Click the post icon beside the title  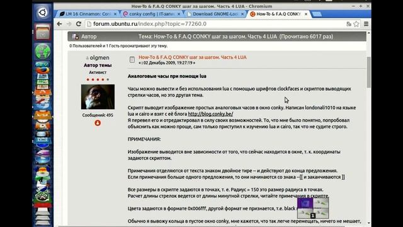pos(132,60)
